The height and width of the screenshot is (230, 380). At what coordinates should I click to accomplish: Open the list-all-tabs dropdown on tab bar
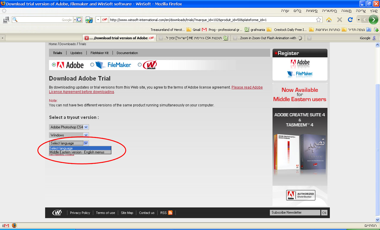coord(3,38)
